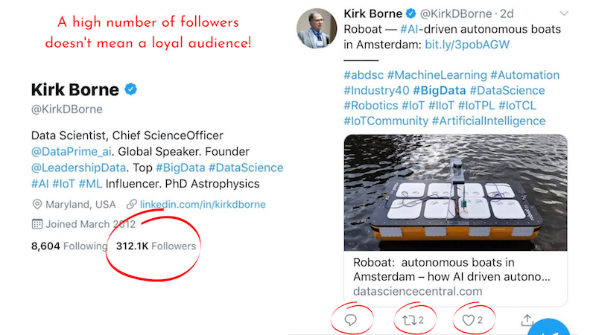This screenshot has height=335, width=596.
Task: Click the reply speech bubble icon
Action: point(350,320)
